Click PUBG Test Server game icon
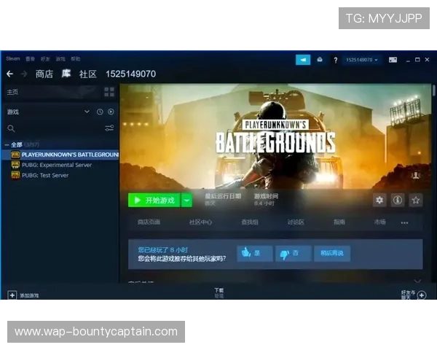Screen dimensions: 437x350 15,175
